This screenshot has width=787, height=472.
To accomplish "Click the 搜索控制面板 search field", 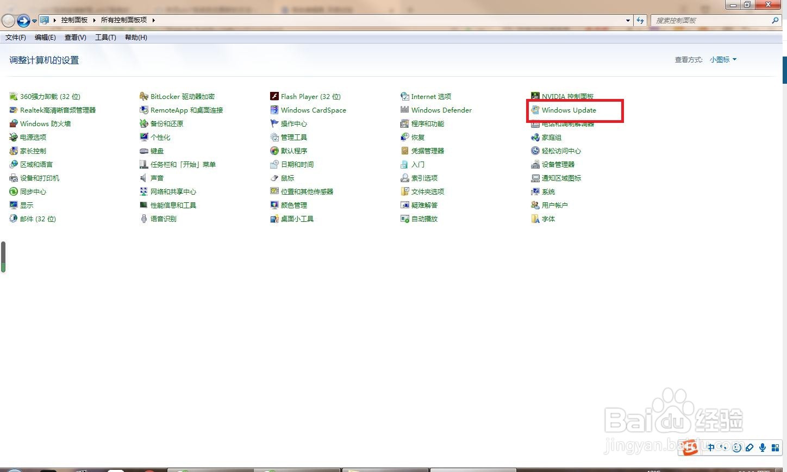I will click(x=710, y=20).
